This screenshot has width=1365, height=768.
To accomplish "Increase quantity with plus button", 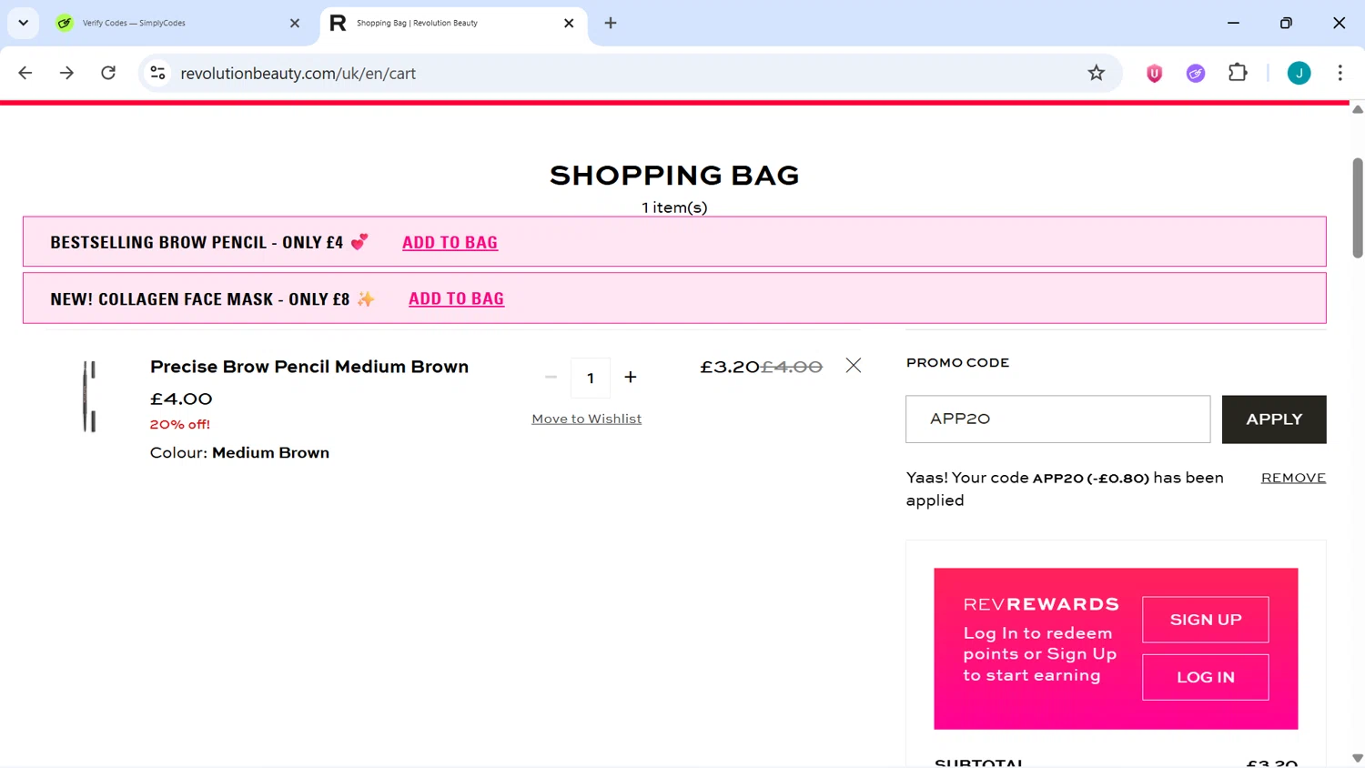I will click(630, 377).
